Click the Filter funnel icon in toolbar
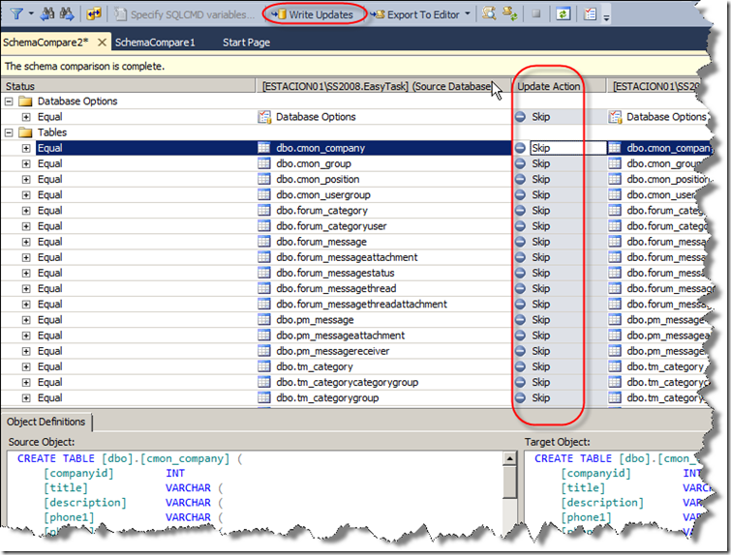Image resolution: width=731 pixels, height=555 pixels. tap(16, 15)
